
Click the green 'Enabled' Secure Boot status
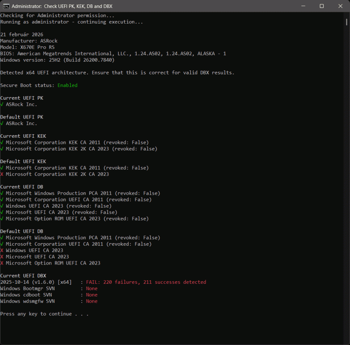tap(67, 85)
